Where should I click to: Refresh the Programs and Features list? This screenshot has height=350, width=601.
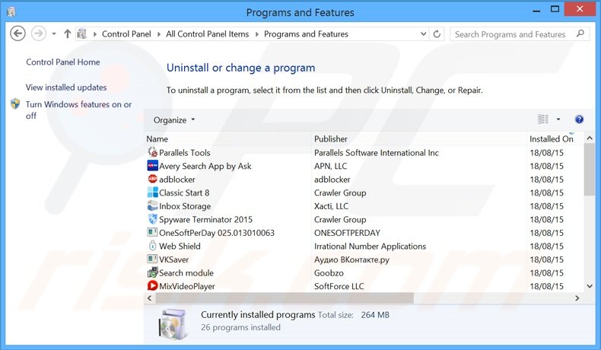(437, 34)
